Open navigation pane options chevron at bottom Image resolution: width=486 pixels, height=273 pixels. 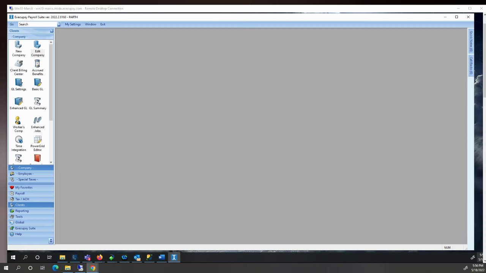(51, 241)
